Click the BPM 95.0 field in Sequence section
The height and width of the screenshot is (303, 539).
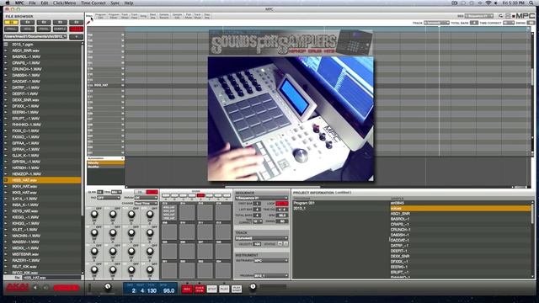[x=282, y=215]
